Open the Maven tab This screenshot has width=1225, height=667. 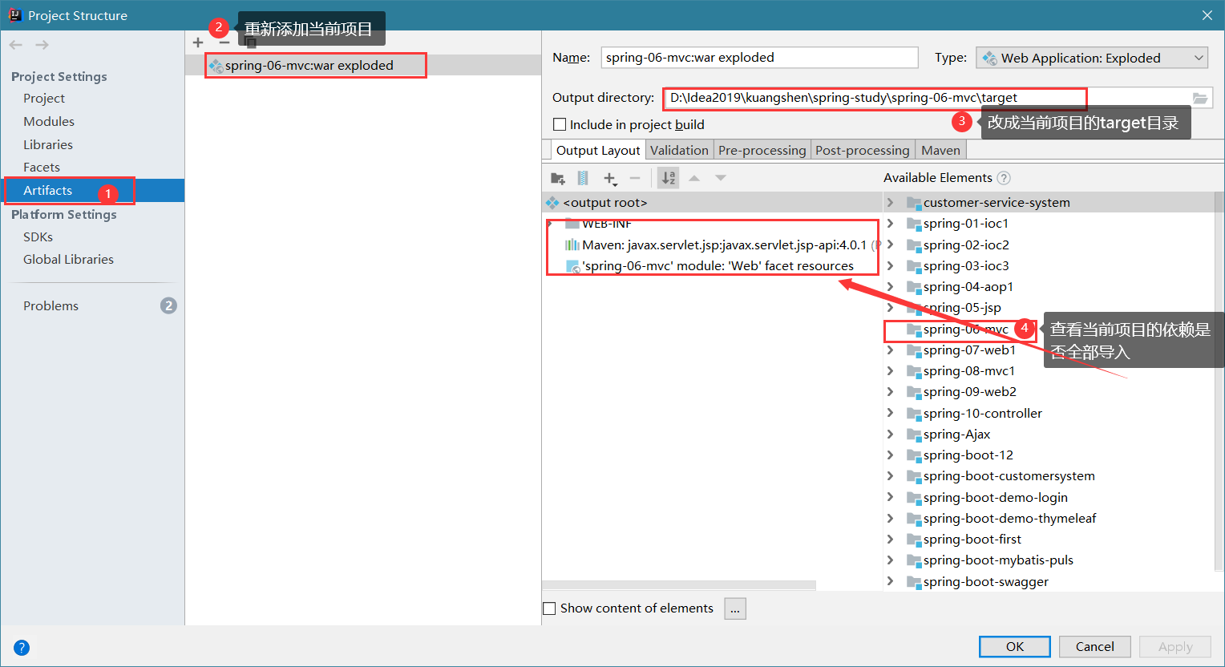tap(940, 150)
